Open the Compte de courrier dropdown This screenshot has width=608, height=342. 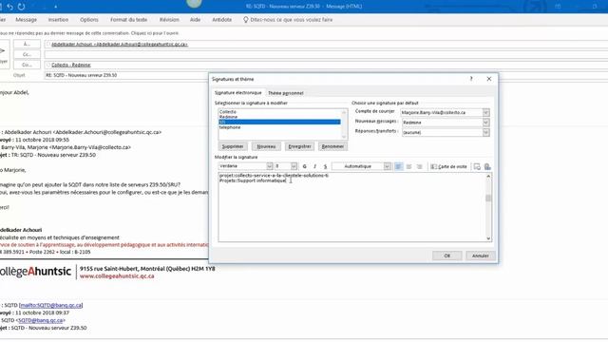coord(485,112)
